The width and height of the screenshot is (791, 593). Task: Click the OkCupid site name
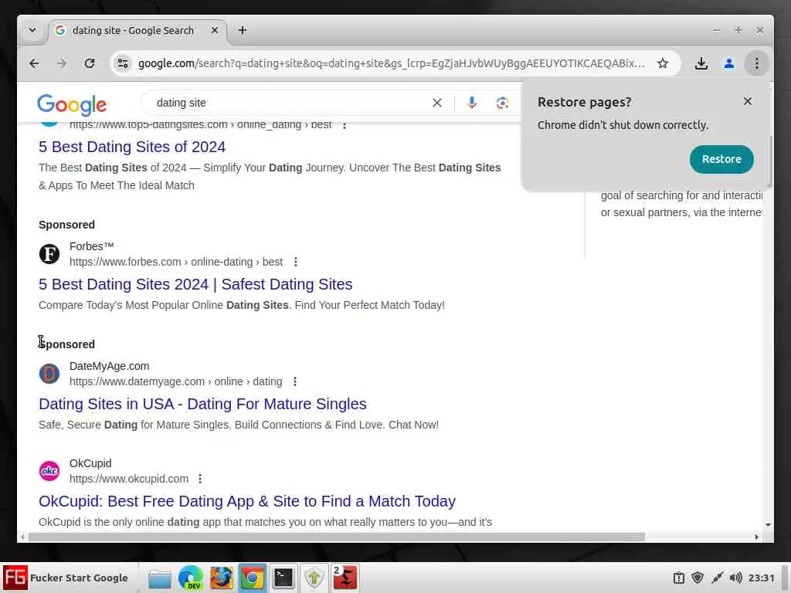pos(91,463)
